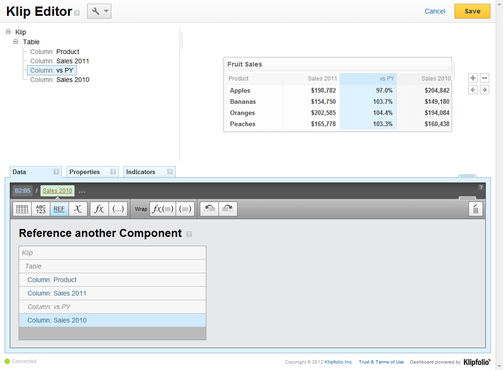Move column left with the left arrow
The height and width of the screenshot is (370, 503).
473,90
